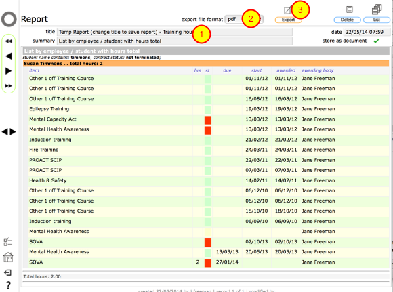This screenshot has height=292, width=393.
Task: Open help with the question mark icon
Action: tap(8, 285)
